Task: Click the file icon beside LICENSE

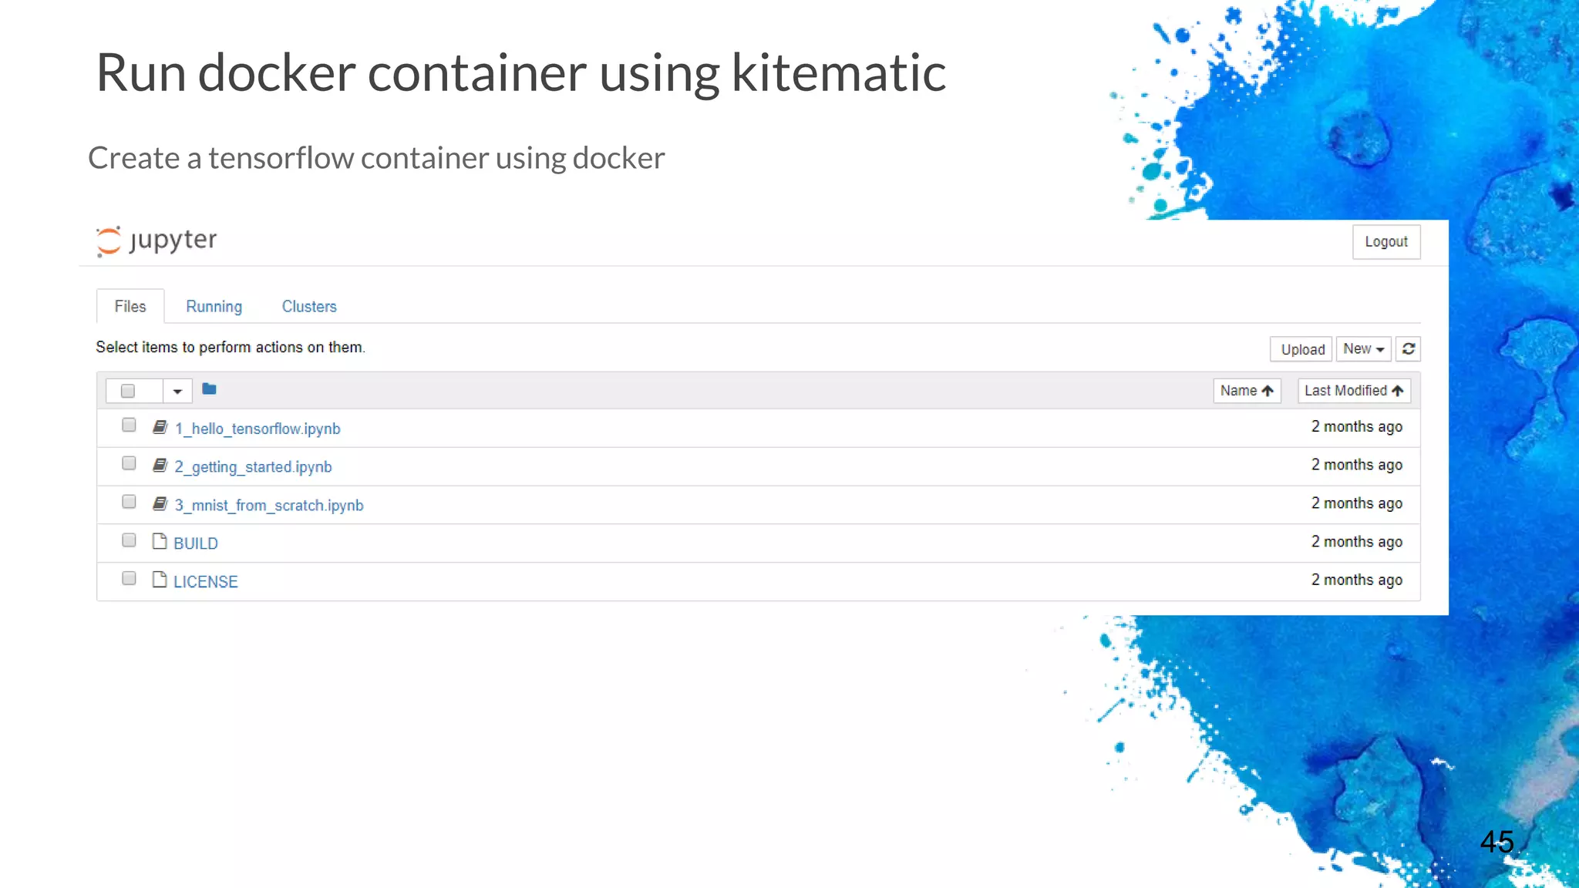Action: pos(160,580)
